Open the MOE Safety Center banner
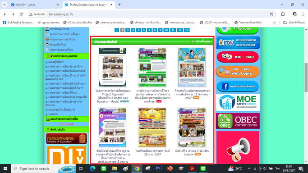Image resolution: width=308 pixels, height=173 pixels. [x=238, y=102]
